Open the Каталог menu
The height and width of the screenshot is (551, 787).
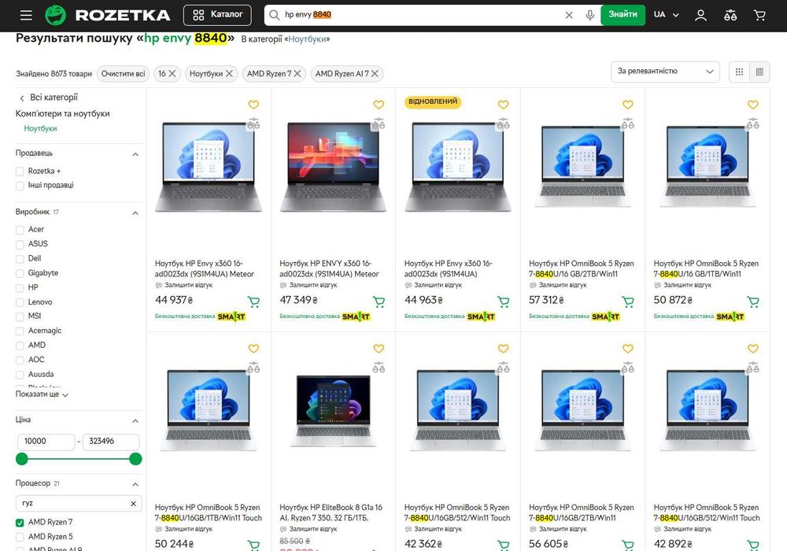click(217, 15)
